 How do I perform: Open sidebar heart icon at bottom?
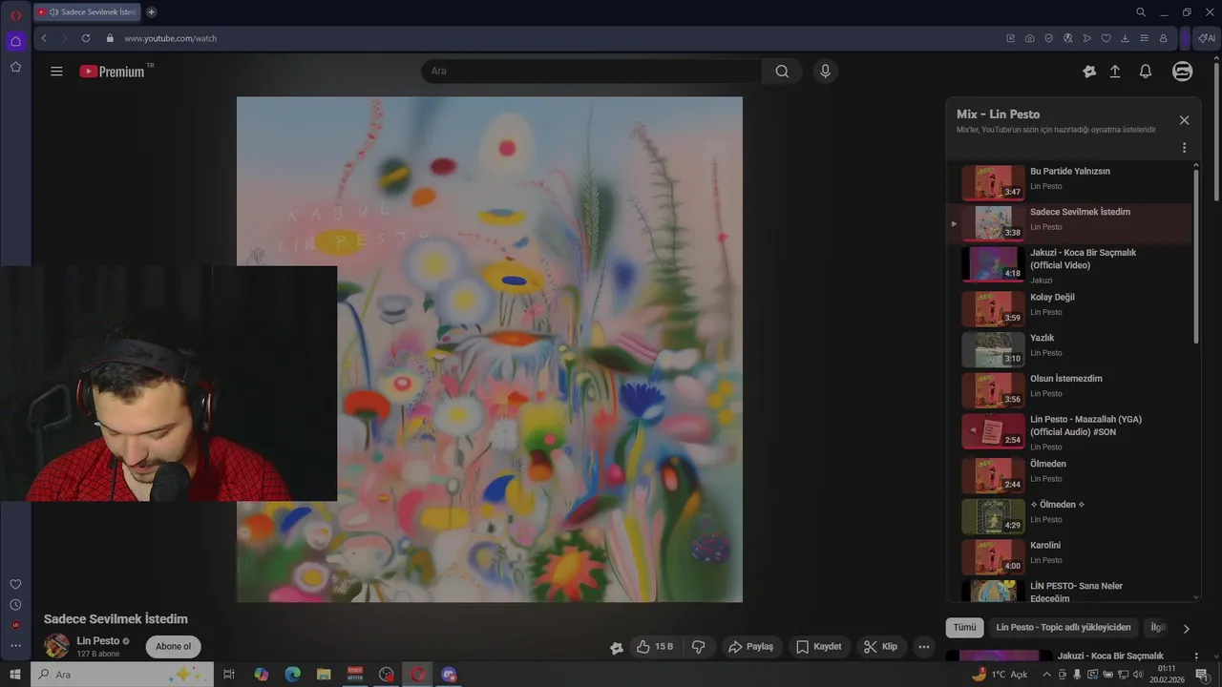pyautogui.click(x=15, y=584)
